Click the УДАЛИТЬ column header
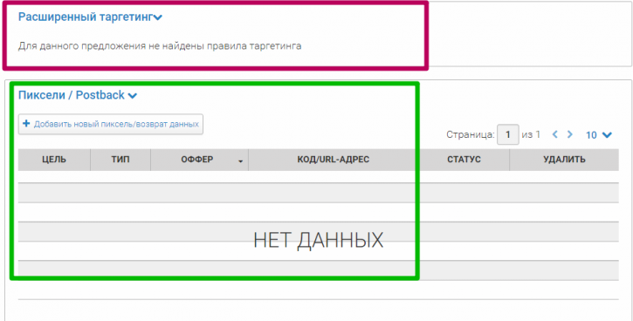The height and width of the screenshot is (321, 633). coord(564,160)
